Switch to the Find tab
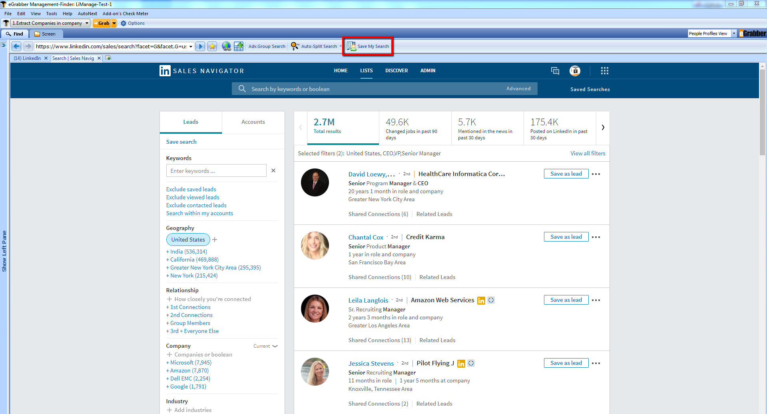767x414 pixels. [15, 34]
